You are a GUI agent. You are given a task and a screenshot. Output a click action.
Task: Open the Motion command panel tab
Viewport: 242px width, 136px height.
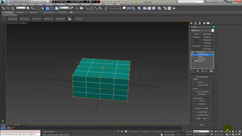point(204,23)
